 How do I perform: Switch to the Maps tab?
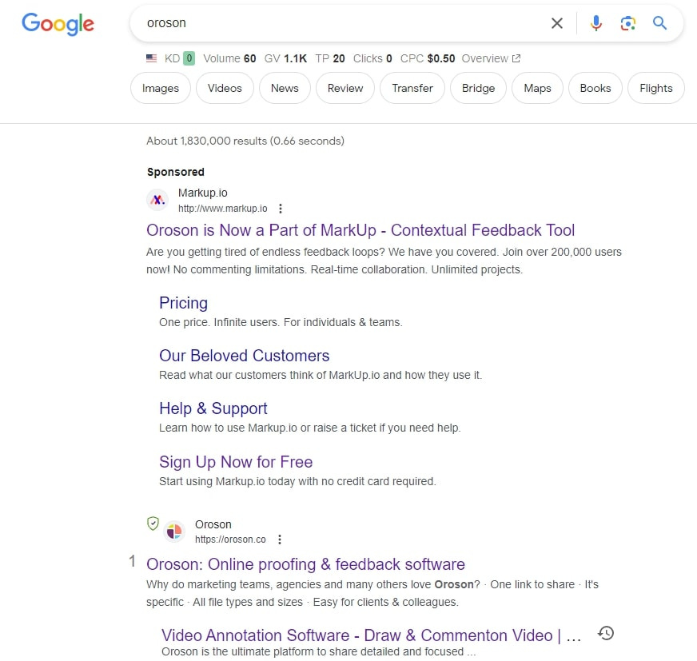click(x=537, y=88)
